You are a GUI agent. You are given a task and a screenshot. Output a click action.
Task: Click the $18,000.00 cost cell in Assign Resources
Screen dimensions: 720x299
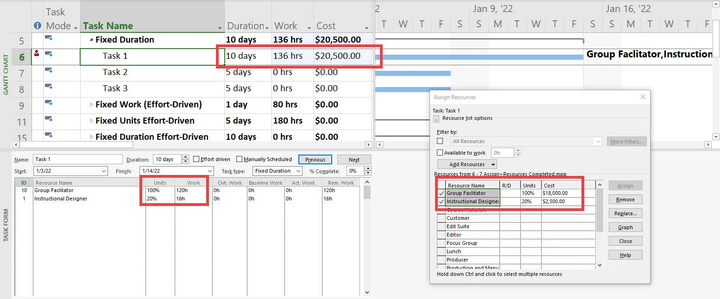coord(568,193)
